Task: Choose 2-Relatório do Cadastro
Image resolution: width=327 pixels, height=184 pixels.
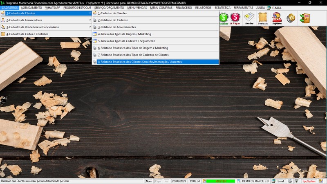Action: coord(156,20)
